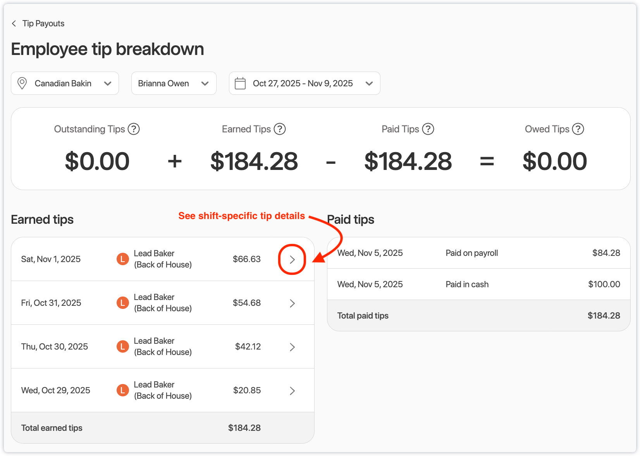Open the Oct 27 - Nov 9 date range dropdown
Viewport: 640px width, 456px height.
tap(305, 83)
